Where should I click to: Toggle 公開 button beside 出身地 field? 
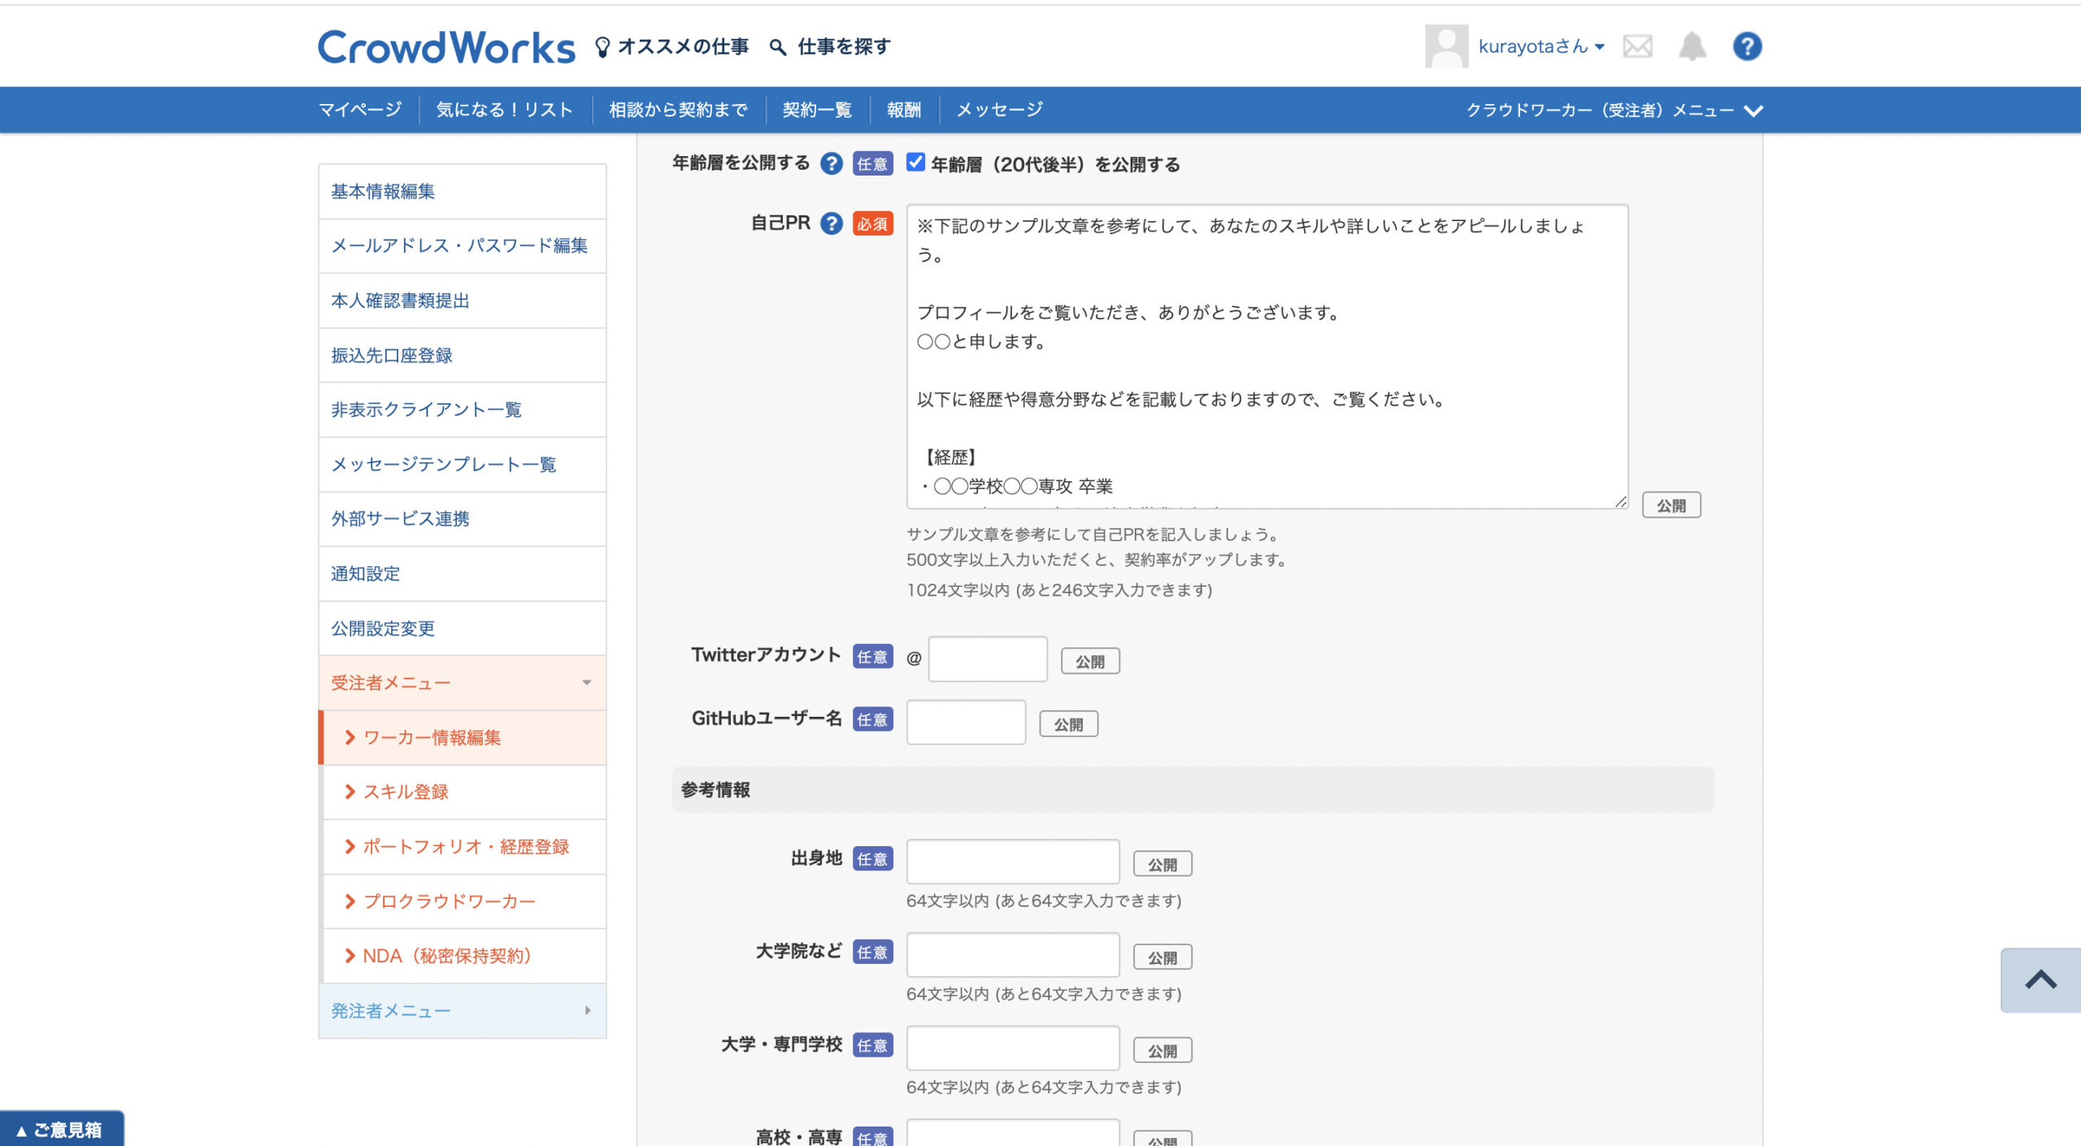coord(1162,864)
